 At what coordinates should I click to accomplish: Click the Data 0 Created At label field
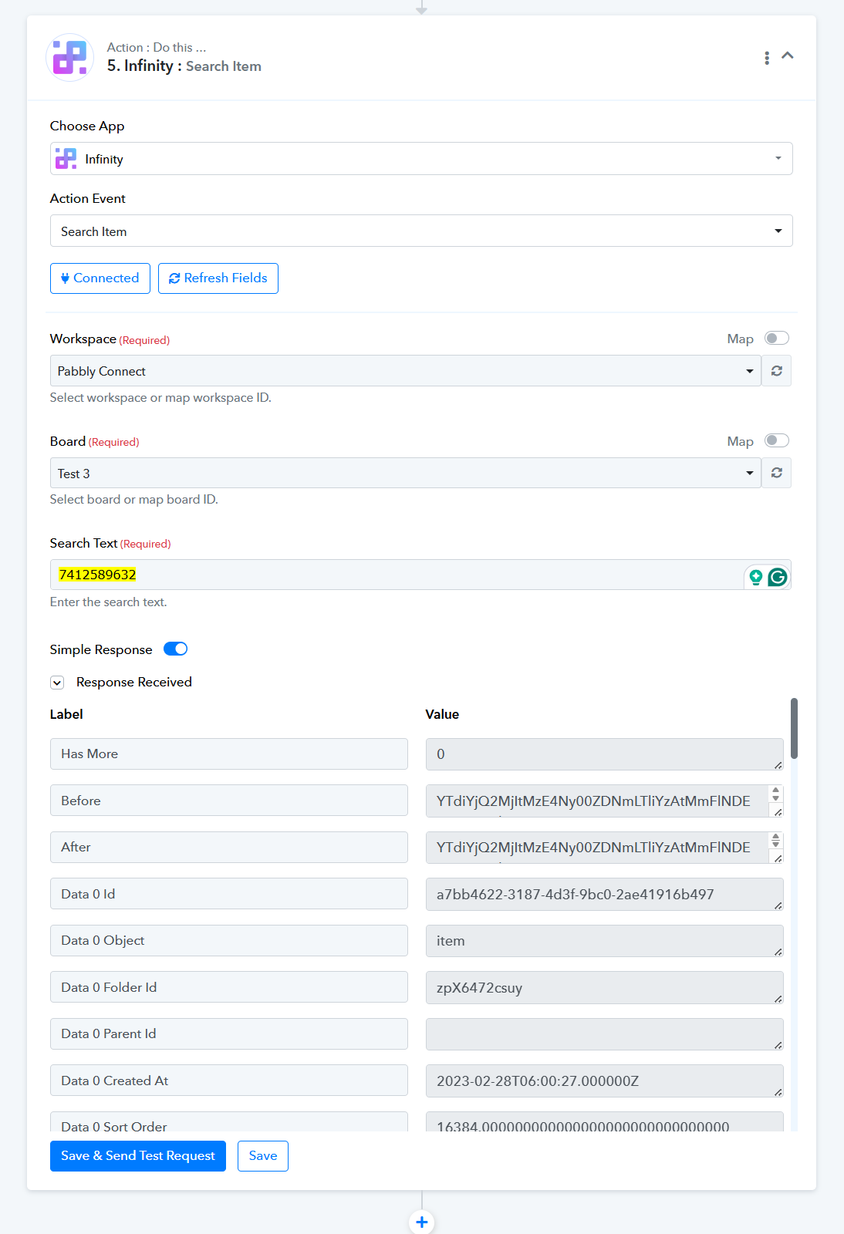click(x=229, y=1081)
